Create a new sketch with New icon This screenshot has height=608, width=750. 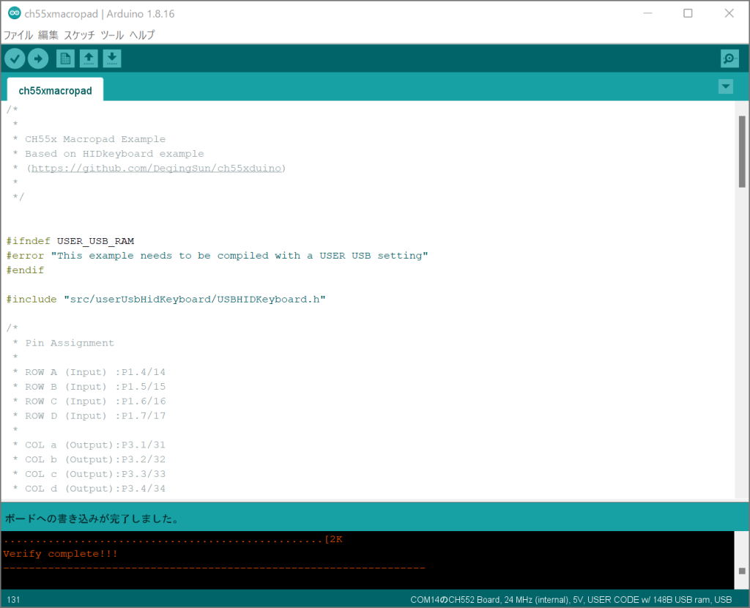65,59
